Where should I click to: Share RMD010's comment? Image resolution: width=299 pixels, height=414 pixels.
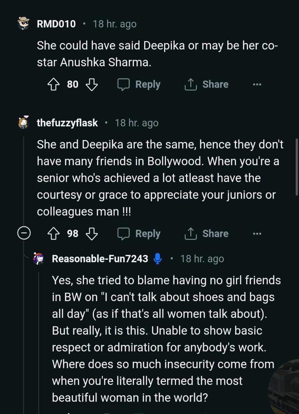pos(207,85)
